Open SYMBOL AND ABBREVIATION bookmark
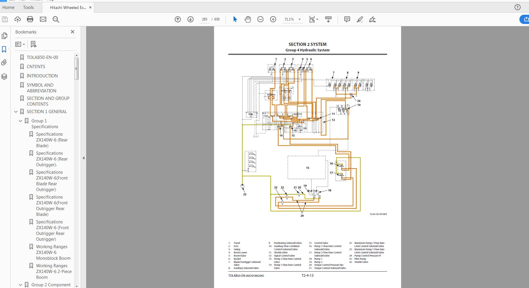 [x=41, y=88]
